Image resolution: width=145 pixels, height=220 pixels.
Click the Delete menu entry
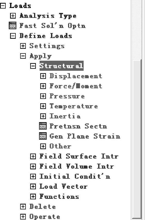coord(43,207)
